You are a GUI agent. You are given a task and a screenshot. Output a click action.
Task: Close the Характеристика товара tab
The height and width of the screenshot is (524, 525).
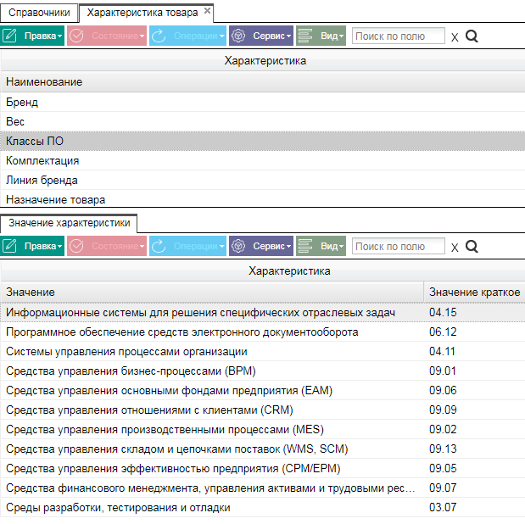[207, 11]
